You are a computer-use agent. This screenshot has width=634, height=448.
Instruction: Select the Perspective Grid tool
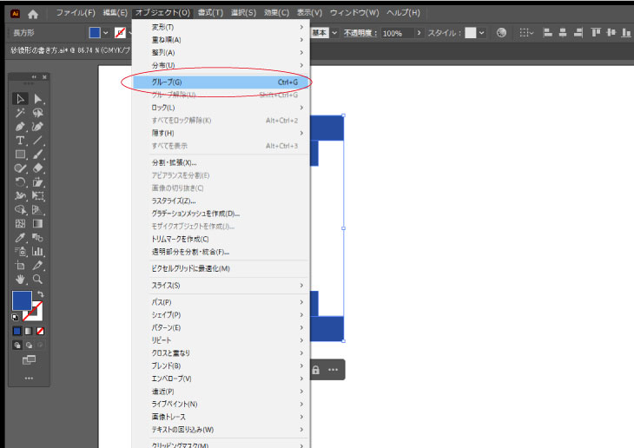pos(38,210)
